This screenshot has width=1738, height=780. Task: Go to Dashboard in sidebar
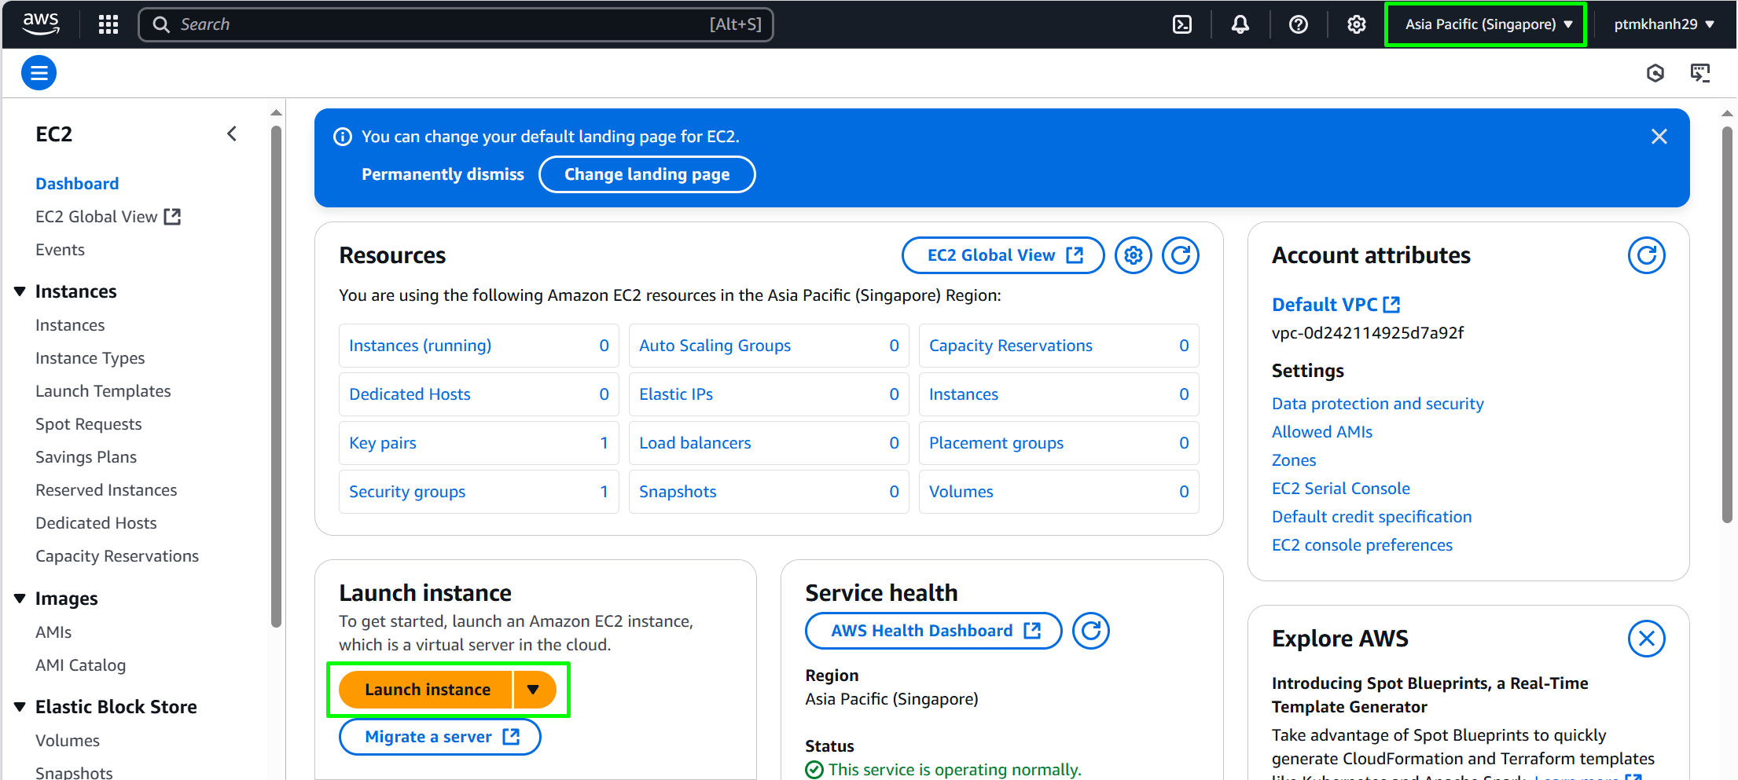tap(77, 184)
